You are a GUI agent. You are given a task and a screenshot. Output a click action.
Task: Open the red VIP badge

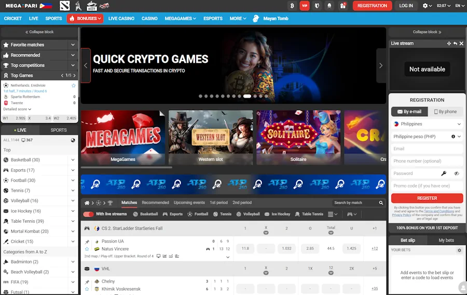(x=305, y=6)
